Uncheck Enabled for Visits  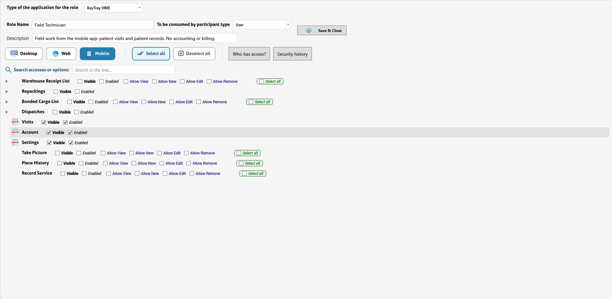tap(65, 122)
